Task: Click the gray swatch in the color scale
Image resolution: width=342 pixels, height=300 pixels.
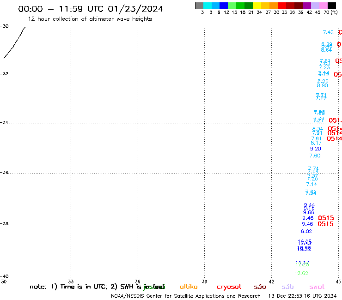Action: click(199, 6)
